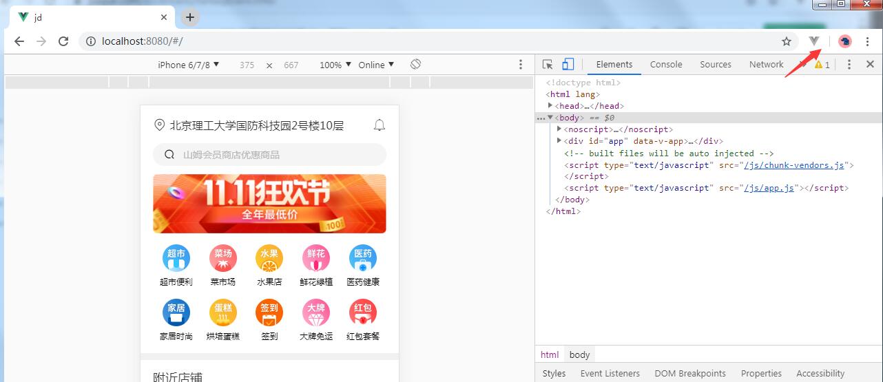Open the 烘培蛋糕 category icon
Image resolution: width=883 pixels, height=382 pixels.
222,312
